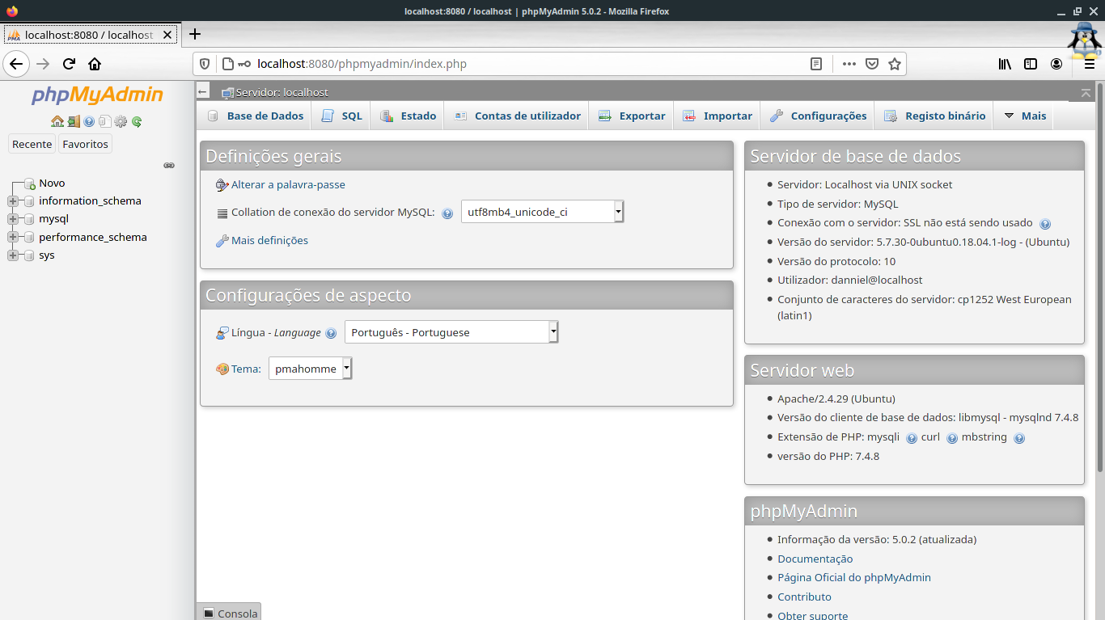
Task: Save page to Pocket icon
Action: [872, 64]
